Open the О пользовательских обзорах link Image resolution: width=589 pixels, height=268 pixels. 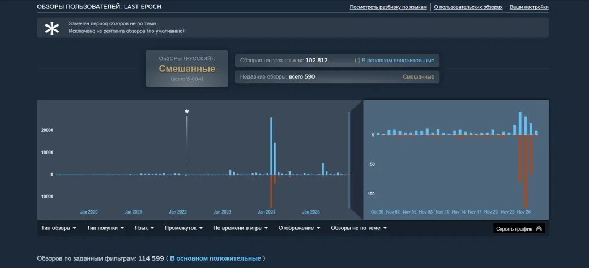(468, 7)
